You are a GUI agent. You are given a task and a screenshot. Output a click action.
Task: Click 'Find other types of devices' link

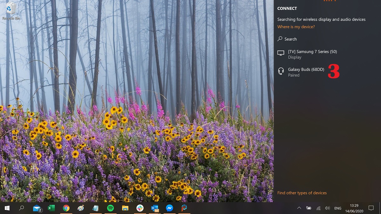coord(302,193)
